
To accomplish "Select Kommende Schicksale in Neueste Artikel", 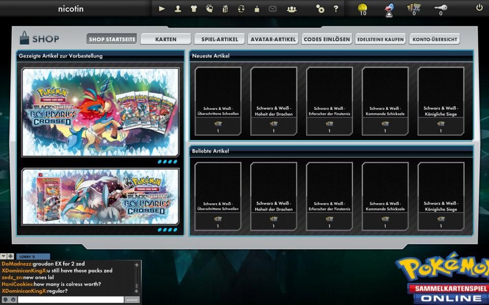I will click(385, 101).
